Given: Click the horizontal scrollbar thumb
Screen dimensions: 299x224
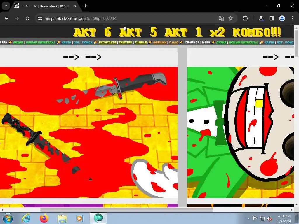Looking at the screenshot, I should point(126,210).
